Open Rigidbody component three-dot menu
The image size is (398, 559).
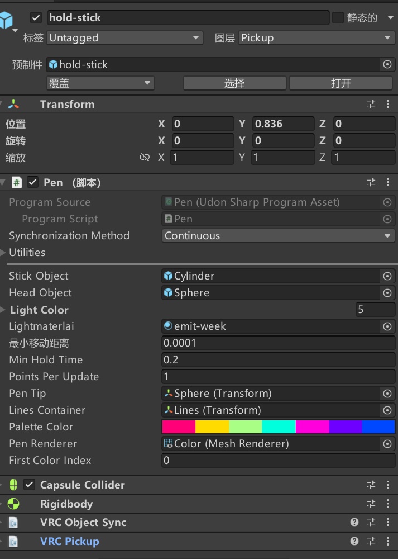point(388,504)
